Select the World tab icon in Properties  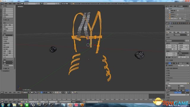coord(176,23)
